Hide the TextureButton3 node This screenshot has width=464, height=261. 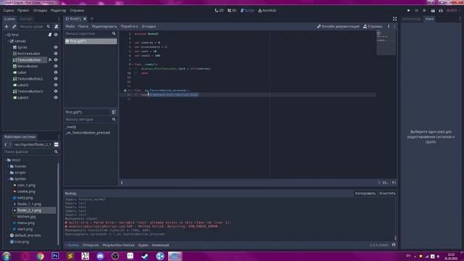[56, 91]
